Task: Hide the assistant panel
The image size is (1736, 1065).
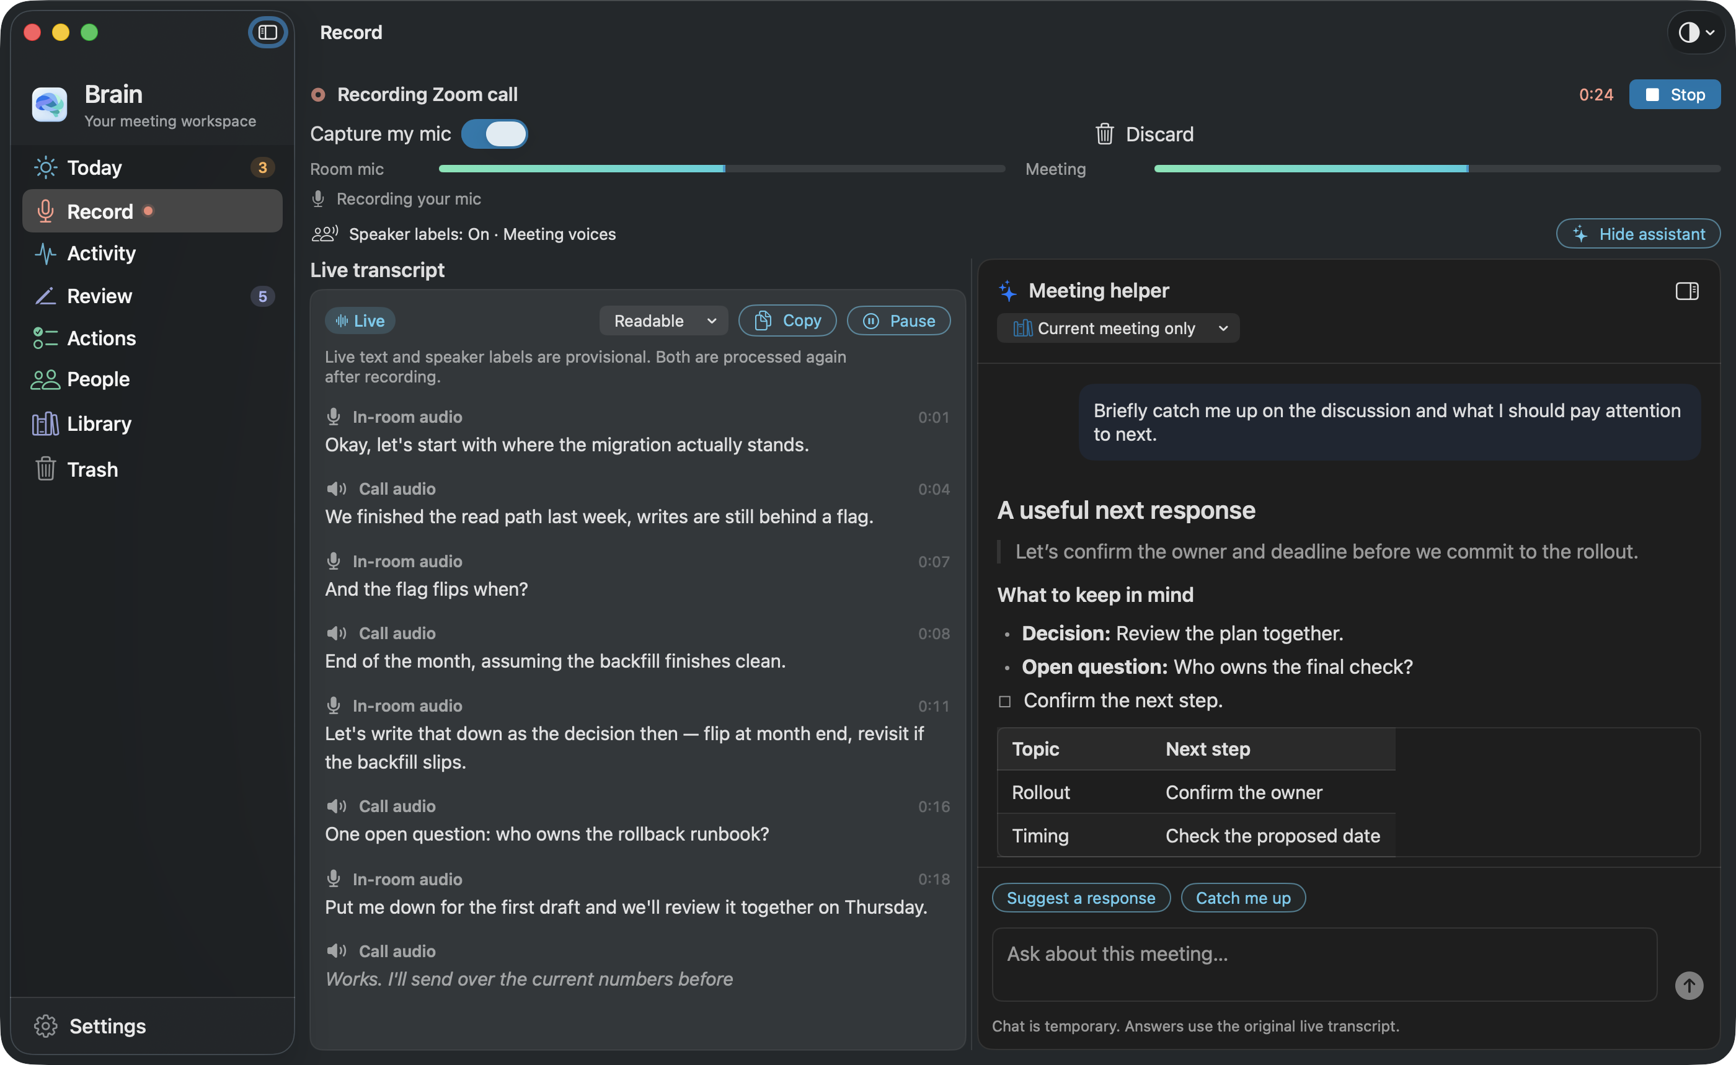Action: pyautogui.click(x=1638, y=234)
